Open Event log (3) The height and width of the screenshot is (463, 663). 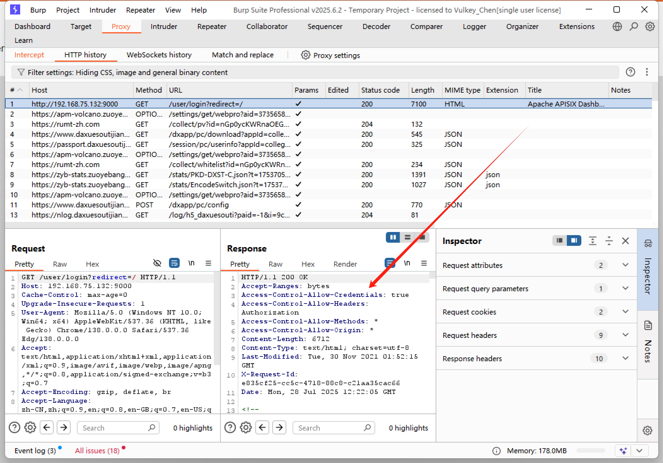(x=35, y=451)
